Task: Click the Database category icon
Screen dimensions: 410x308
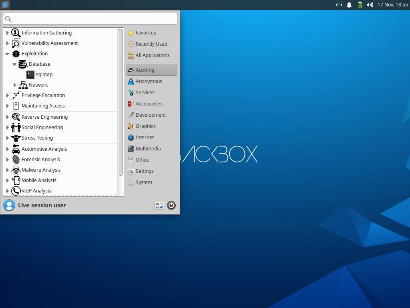Action: pos(23,64)
